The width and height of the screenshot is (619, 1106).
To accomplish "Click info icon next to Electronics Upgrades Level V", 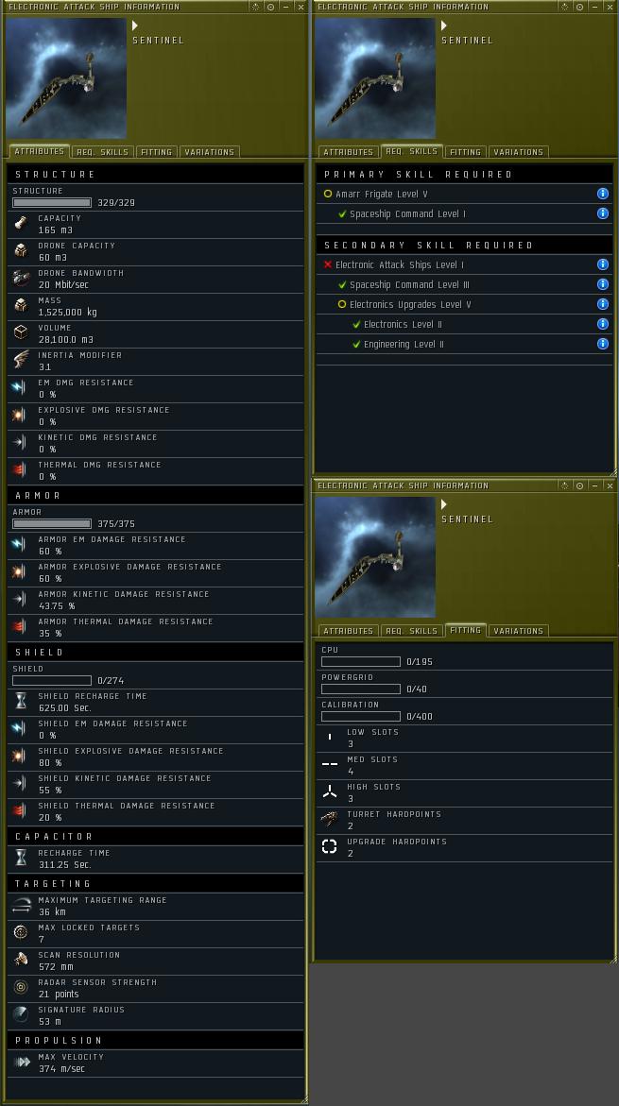I will click(603, 304).
